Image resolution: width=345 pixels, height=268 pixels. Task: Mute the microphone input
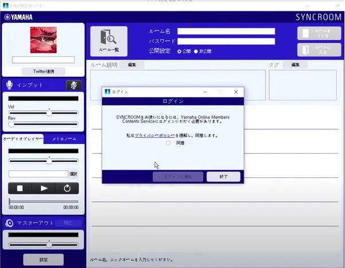tap(73, 85)
